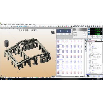Image resolution: width=103 pixels, height=103 pixels.
Task: Click the first icon button below the coordinate readouts
Action: pyautogui.click(x=91, y=36)
